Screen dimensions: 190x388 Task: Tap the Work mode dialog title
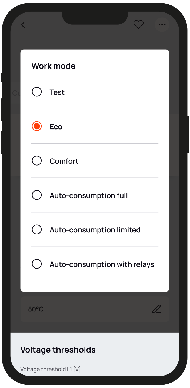pyautogui.click(x=54, y=66)
